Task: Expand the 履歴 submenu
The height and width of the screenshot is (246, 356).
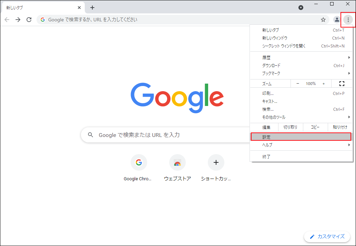Action: (x=301, y=57)
